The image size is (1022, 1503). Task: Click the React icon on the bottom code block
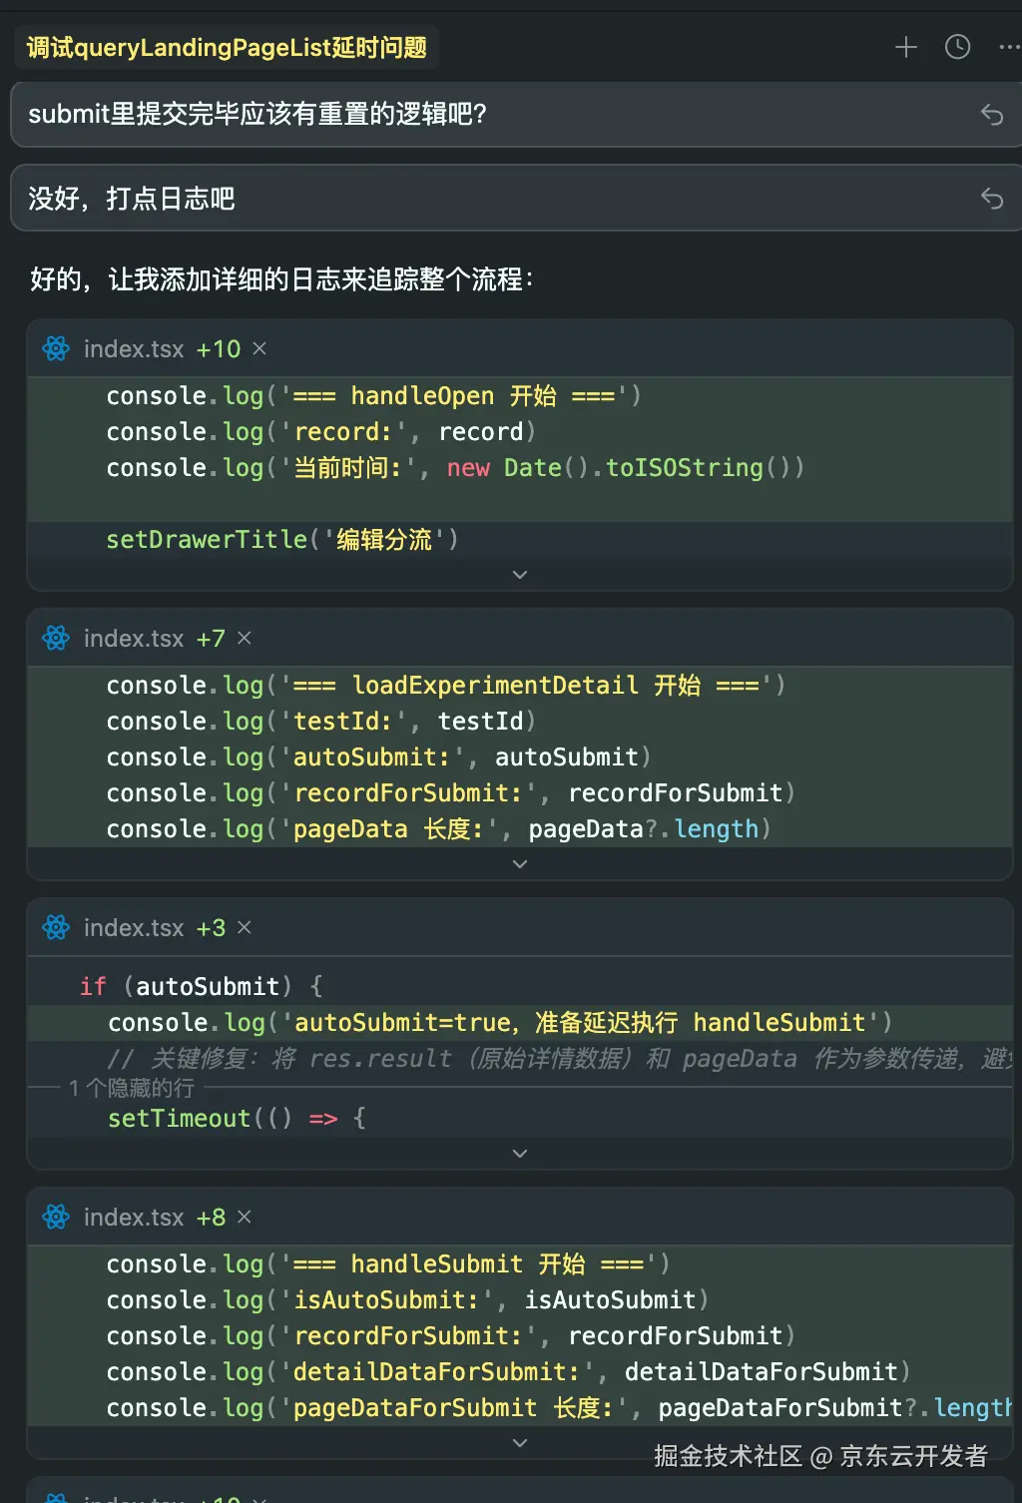(56, 1497)
